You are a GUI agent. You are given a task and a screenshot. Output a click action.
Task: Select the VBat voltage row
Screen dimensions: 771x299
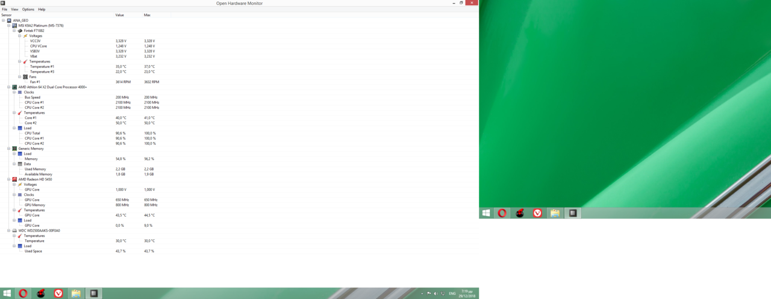[34, 56]
